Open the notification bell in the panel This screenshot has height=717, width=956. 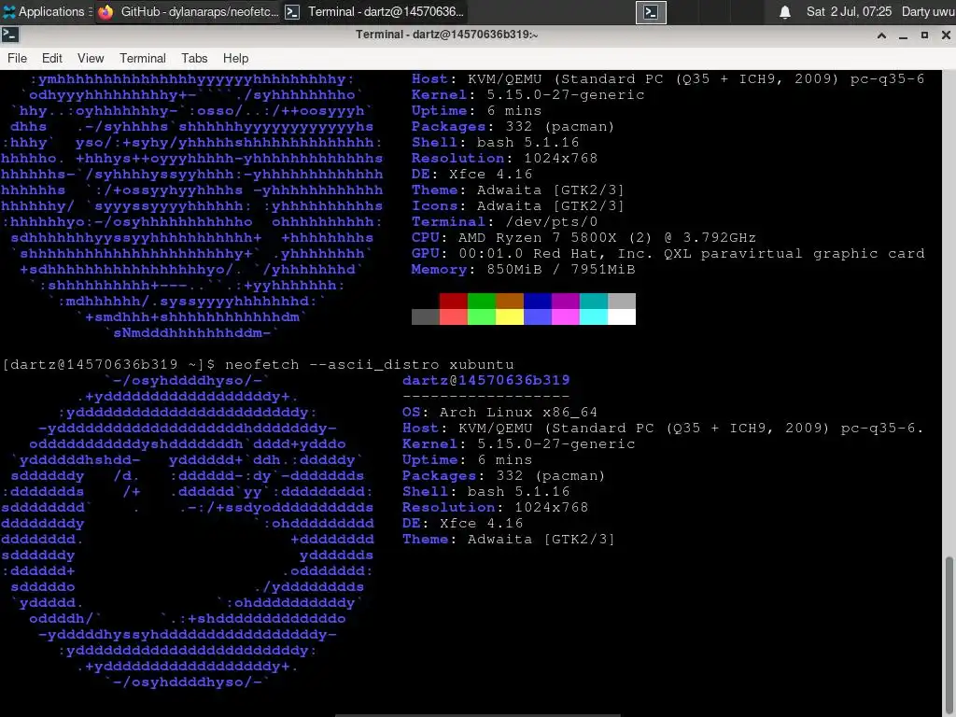784,11
